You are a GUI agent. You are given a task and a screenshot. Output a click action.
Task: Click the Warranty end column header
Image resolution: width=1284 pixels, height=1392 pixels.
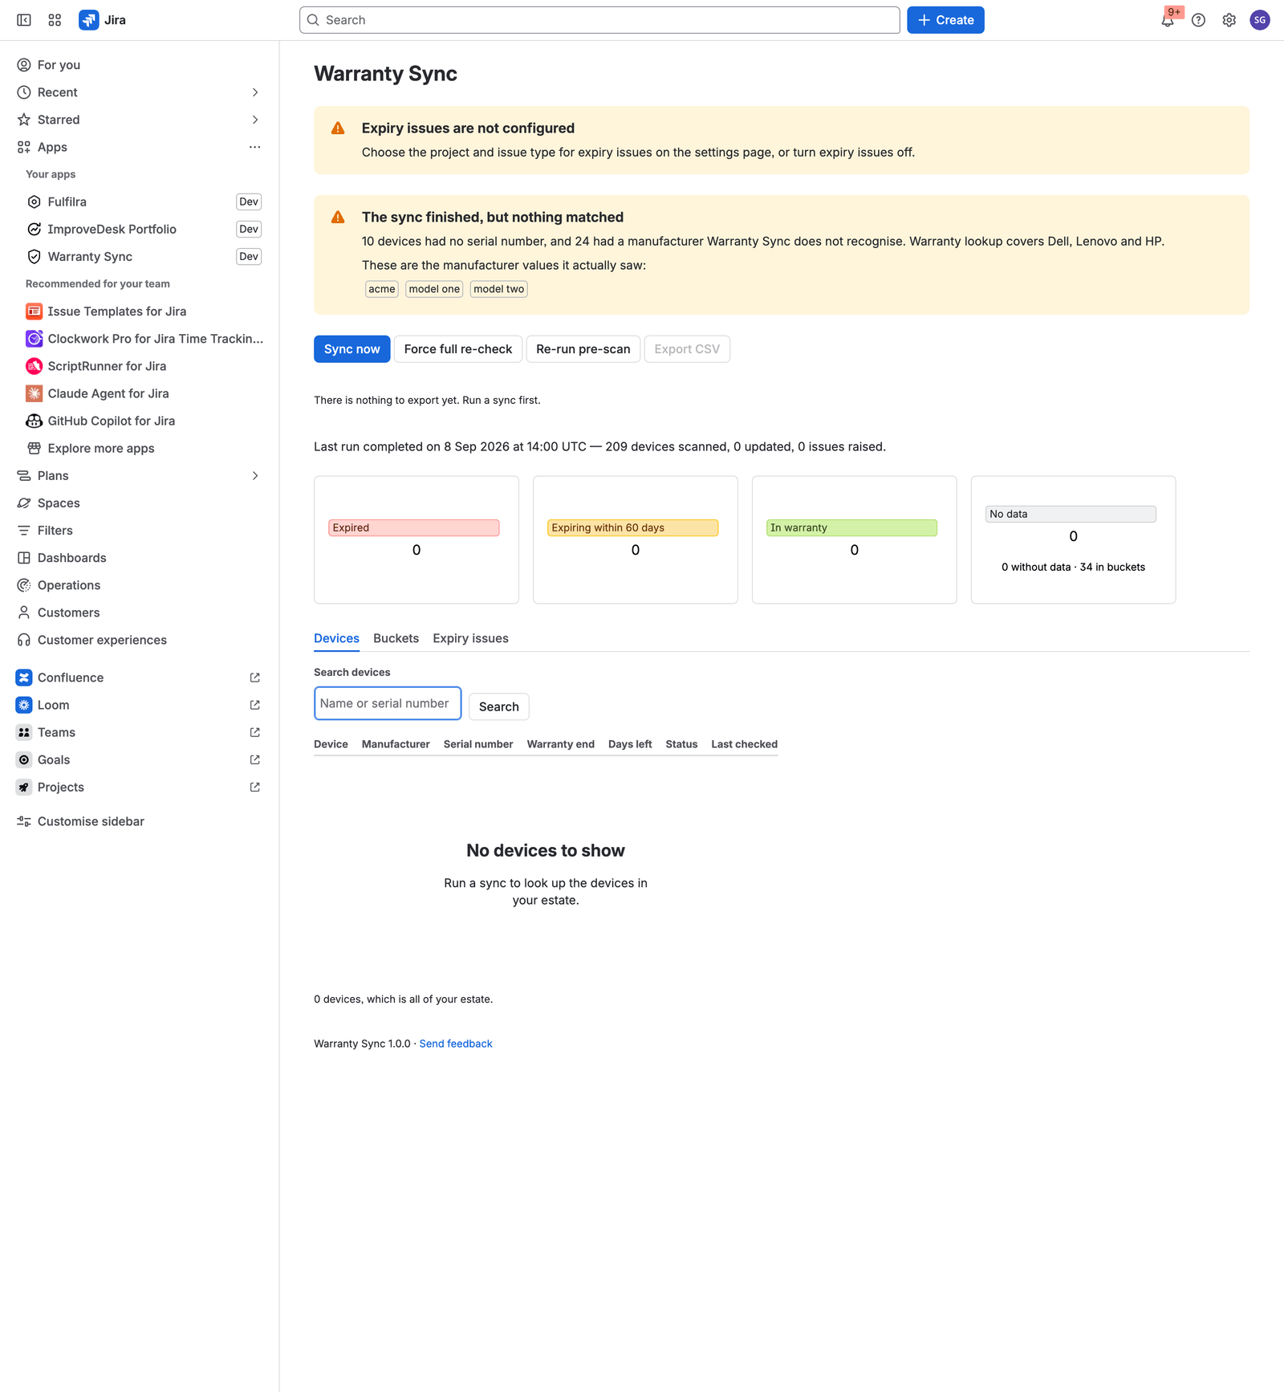560,744
